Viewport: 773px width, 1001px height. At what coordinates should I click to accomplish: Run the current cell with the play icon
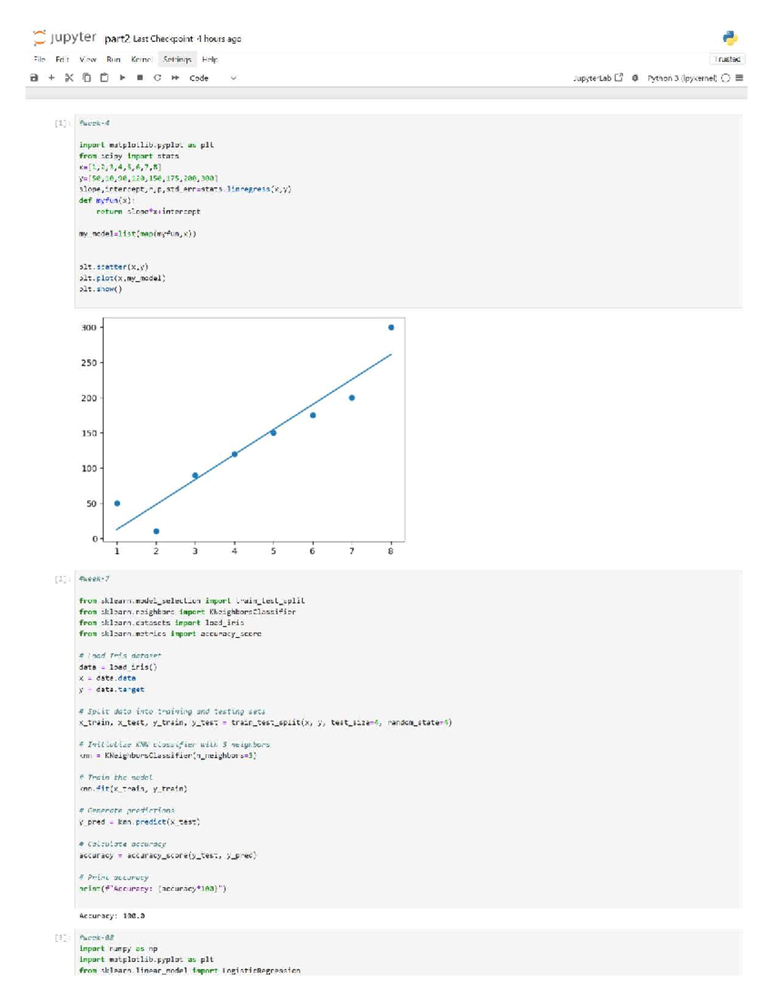tap(122, 78)
